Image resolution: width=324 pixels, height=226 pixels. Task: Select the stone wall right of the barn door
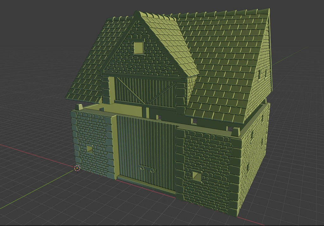[209, 164]
